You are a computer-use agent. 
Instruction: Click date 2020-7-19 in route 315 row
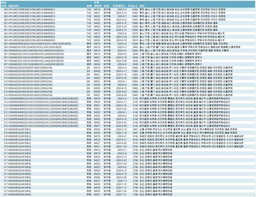[x=121, y=133]
